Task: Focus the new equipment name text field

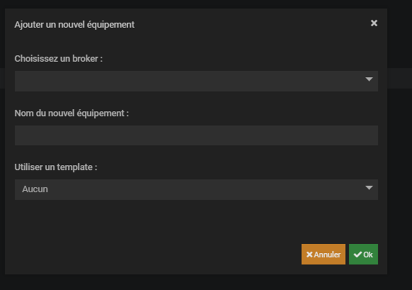Action: click(196, 135)
